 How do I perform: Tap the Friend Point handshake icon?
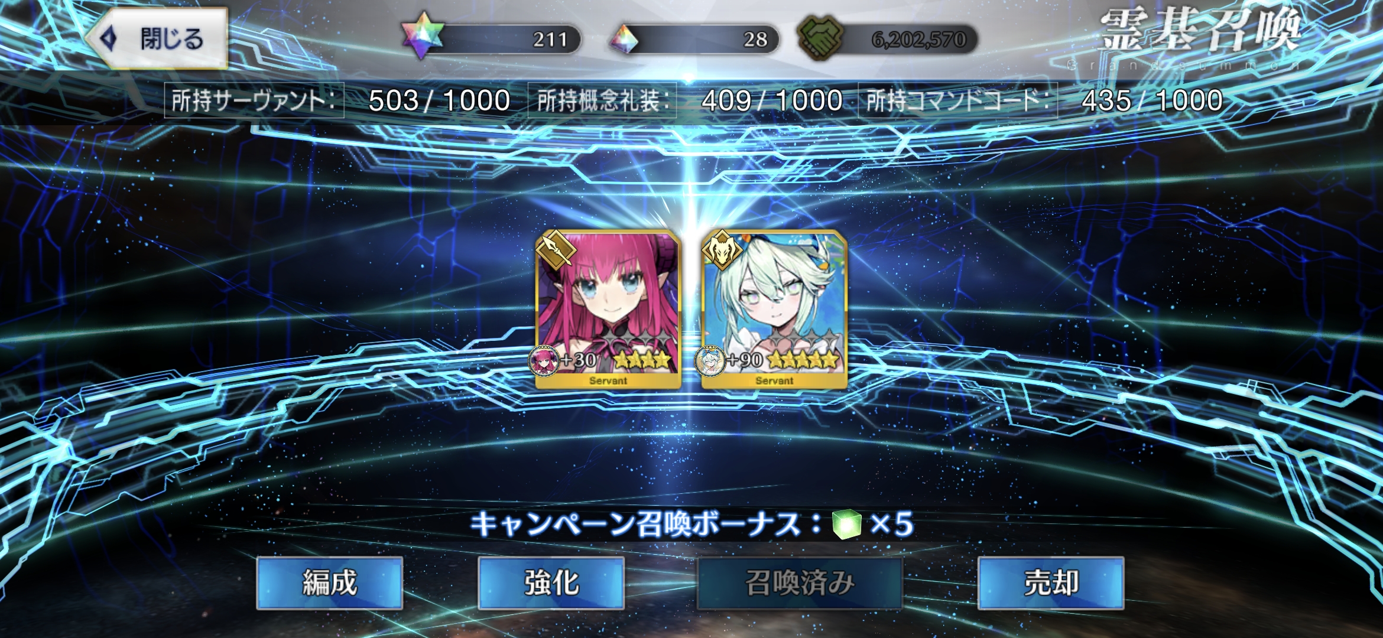820,38
